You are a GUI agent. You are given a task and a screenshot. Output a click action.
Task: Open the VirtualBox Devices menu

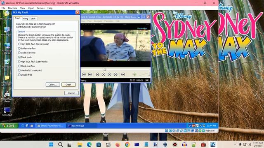tap(40, 8)
